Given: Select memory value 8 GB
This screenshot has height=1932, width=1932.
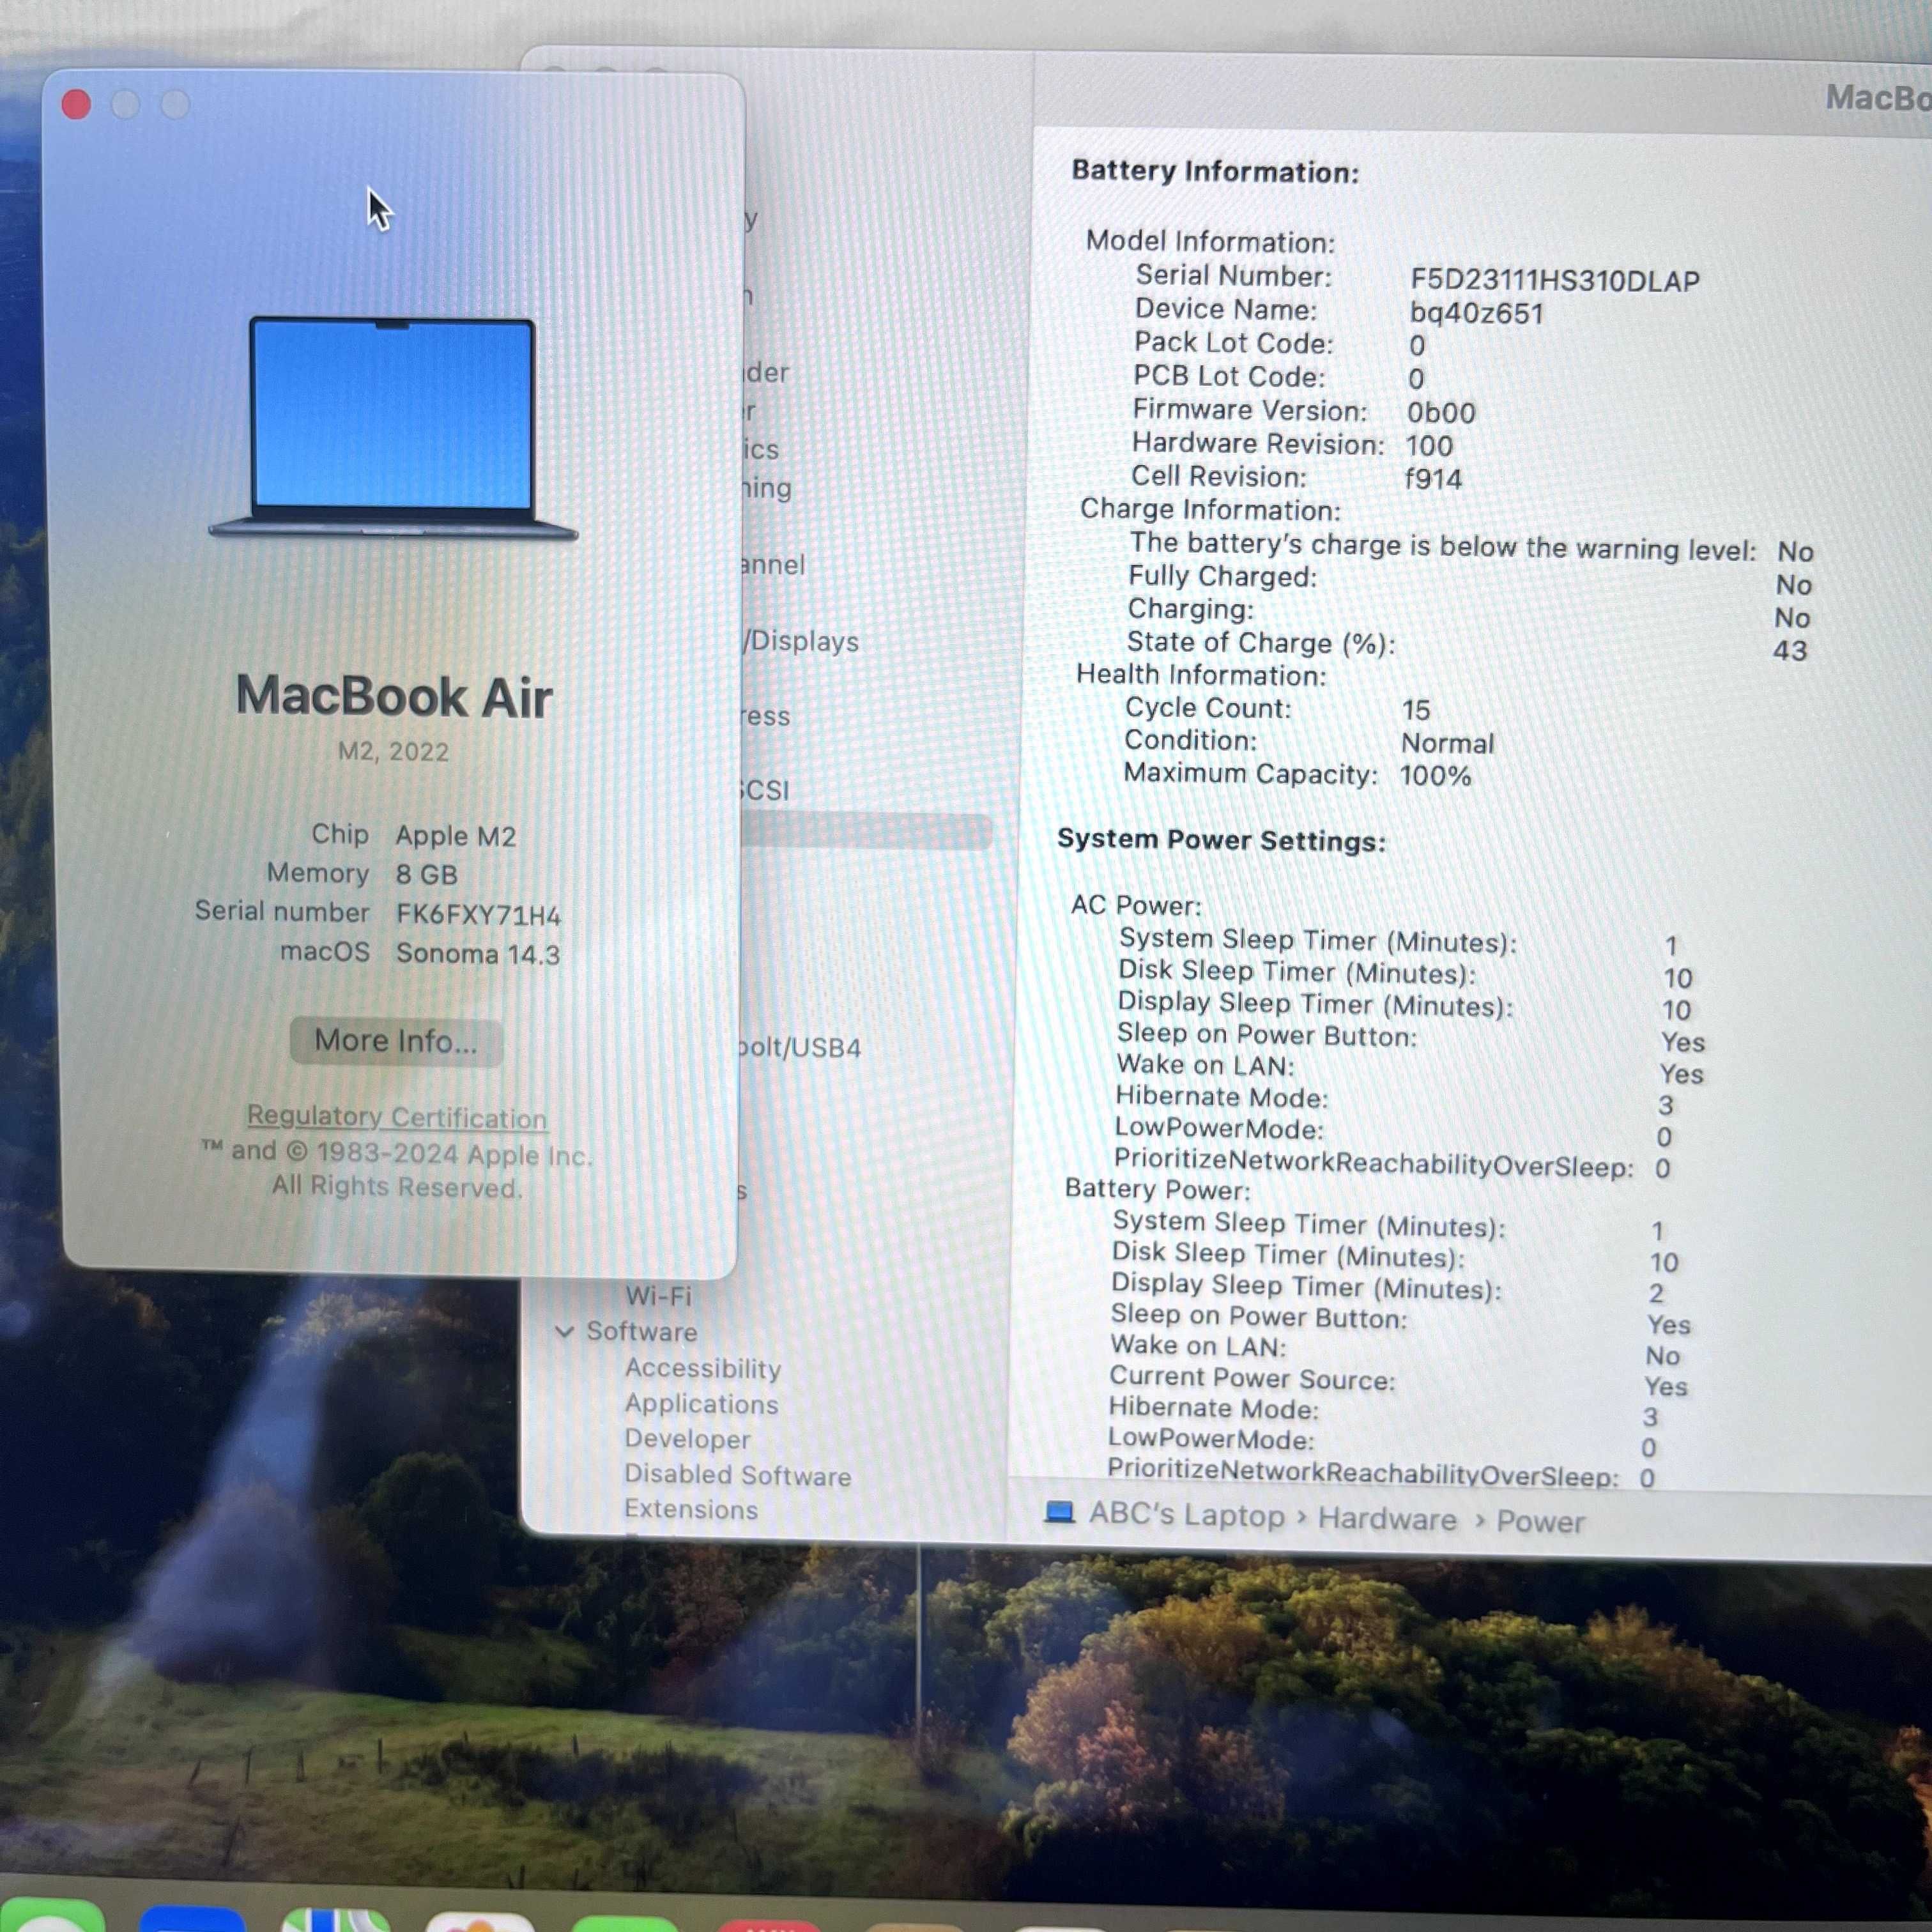Looking at the screenshot, I should point(427,875).
